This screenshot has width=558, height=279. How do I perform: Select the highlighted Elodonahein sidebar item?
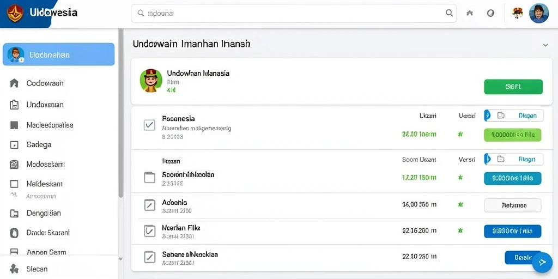(59, 54)
